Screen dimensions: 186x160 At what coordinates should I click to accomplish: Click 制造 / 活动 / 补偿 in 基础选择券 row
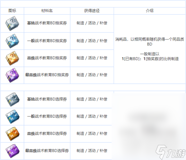pos(92,99)
